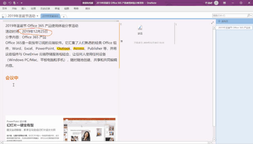Screen dimensions: 253x144
Task: Click the 录音 label under audio file
Action: pyautogui.click(x=140, y=34)
